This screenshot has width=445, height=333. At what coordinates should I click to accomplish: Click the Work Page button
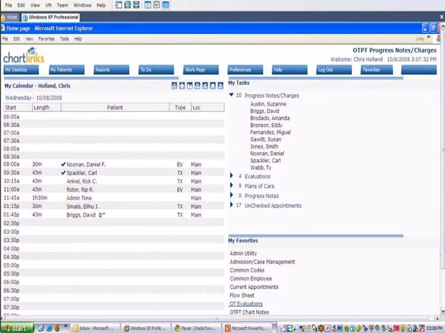pos(201,70)
